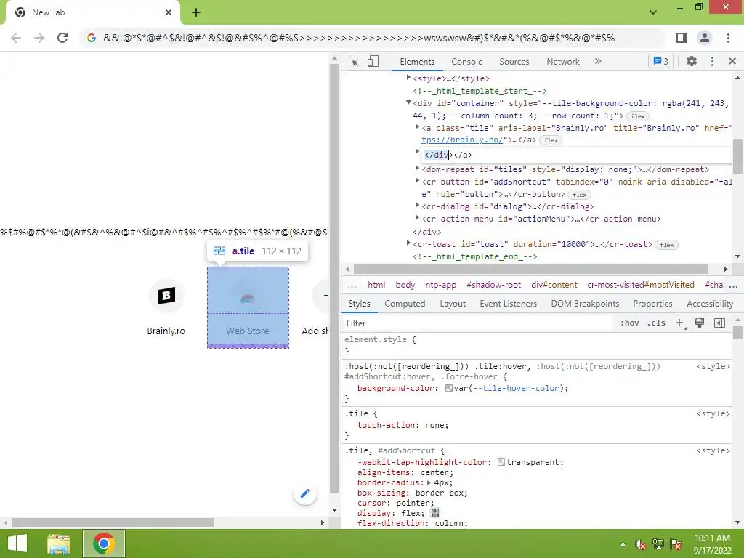This screenshot has height=558, width=744.
Task: Collapse the div id container node
Action: click(408, 102)
